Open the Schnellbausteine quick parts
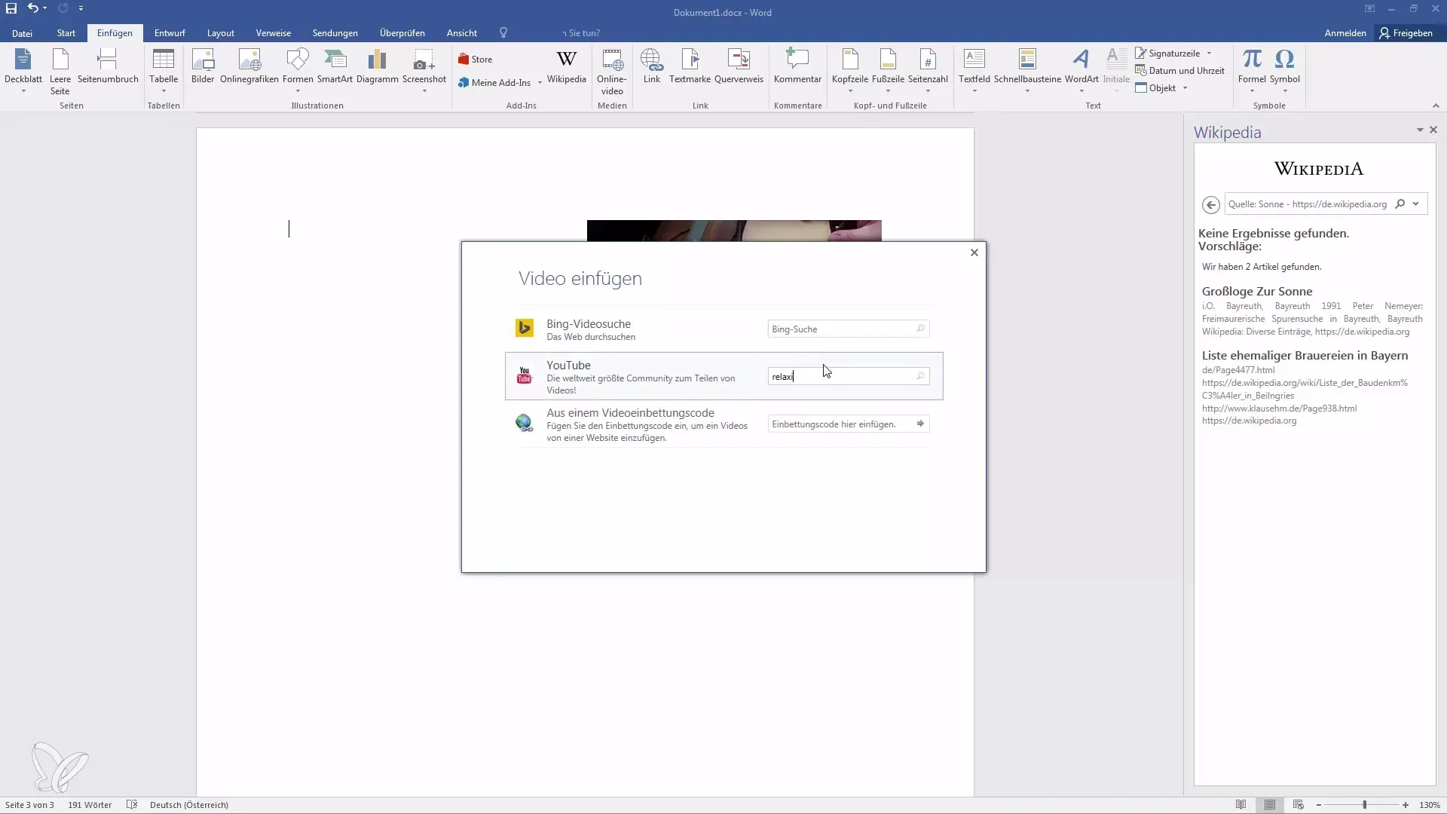The width and height of the screenshot is (1447, 814). coord(1027,70)
